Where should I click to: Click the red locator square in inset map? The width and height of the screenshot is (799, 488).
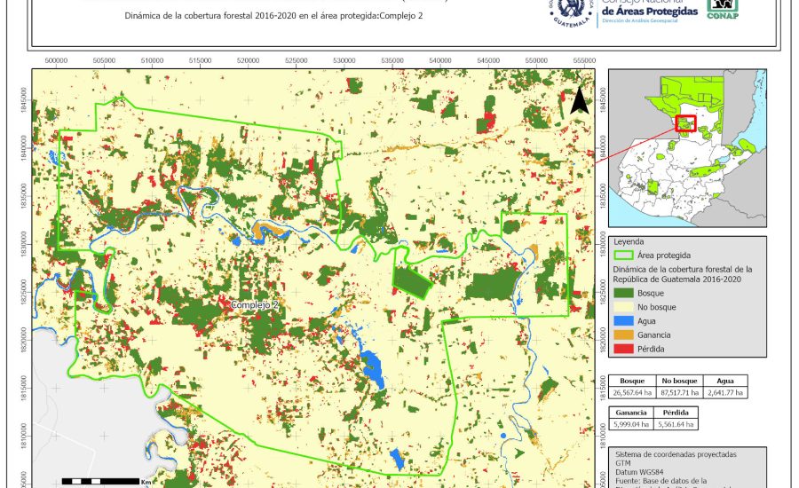pos(685,123)
